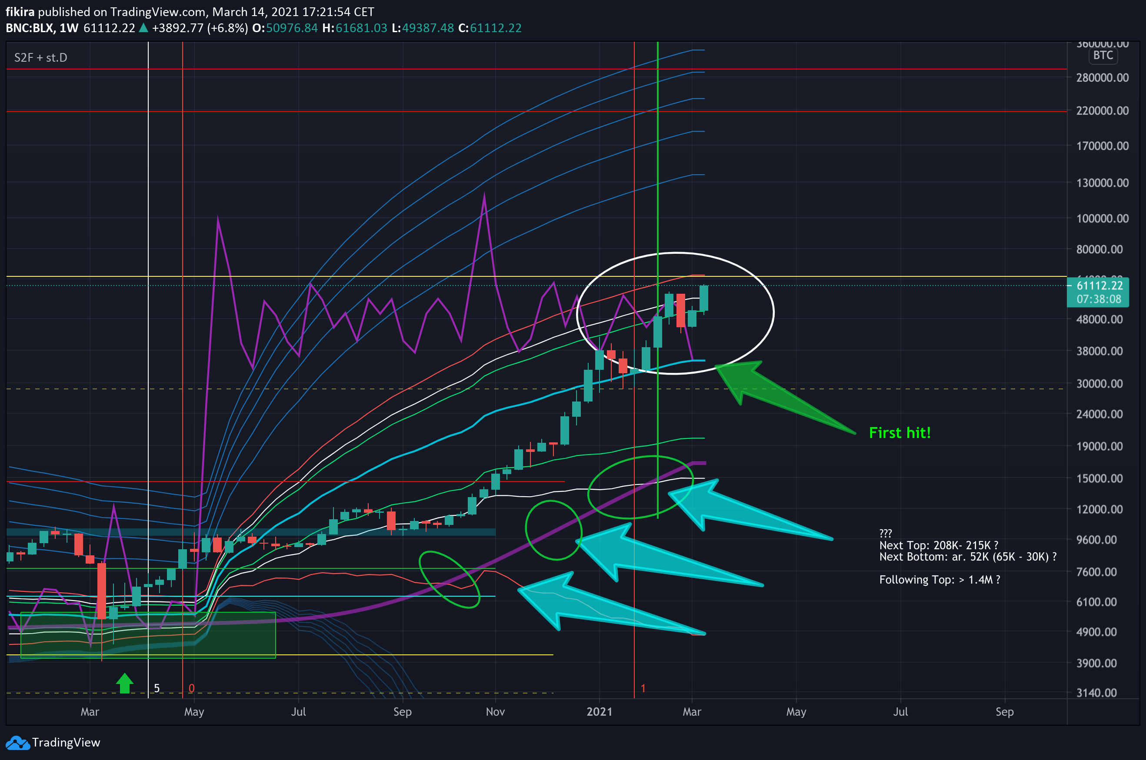
Task: Click the Next Top: 208K- 215K ? note
Action: (939, 545)
